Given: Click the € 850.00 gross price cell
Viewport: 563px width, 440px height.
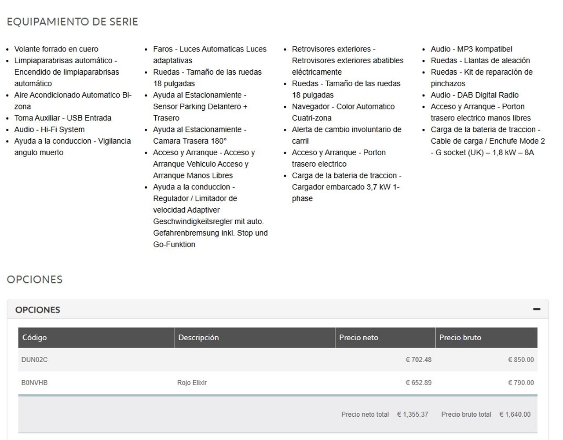Looking at the screenshot, I should click(521, 360).
